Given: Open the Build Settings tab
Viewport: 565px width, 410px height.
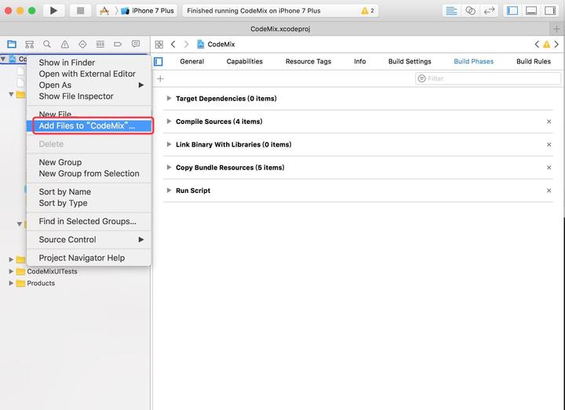Looking at the screenshot, I should pos(410,62).
